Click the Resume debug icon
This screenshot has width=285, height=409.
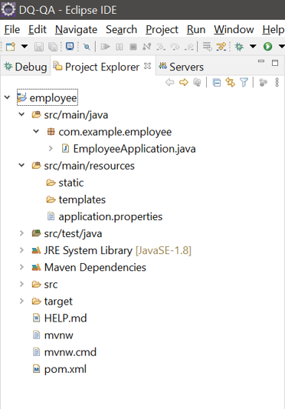tap(105, 47)
